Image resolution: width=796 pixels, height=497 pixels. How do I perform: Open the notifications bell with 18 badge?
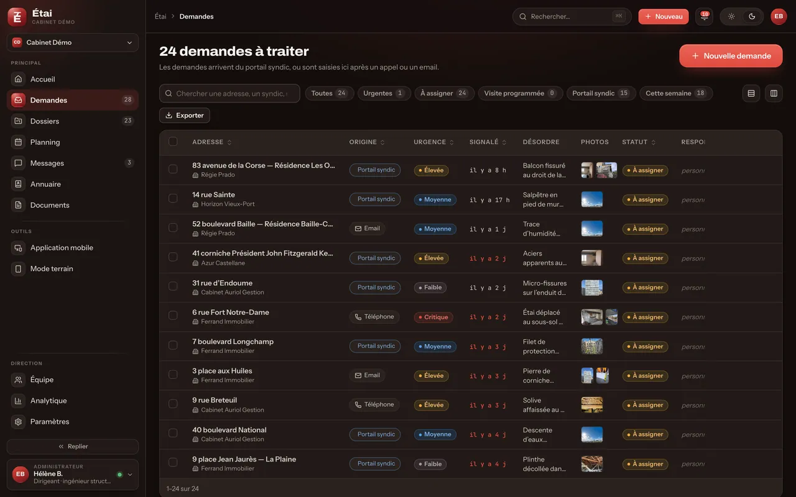[704, 17]
